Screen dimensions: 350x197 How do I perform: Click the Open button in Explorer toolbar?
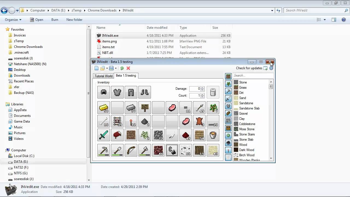(36, 20)
